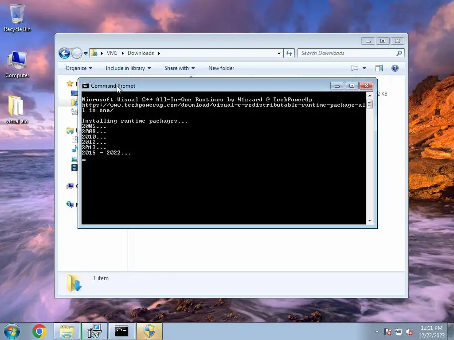
Task: Click the Refresh button beside address bar
Action: point(289,53)
